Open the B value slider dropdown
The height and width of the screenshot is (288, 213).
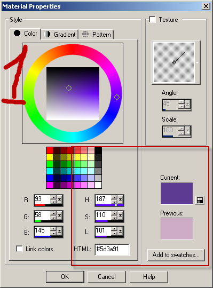59,231
